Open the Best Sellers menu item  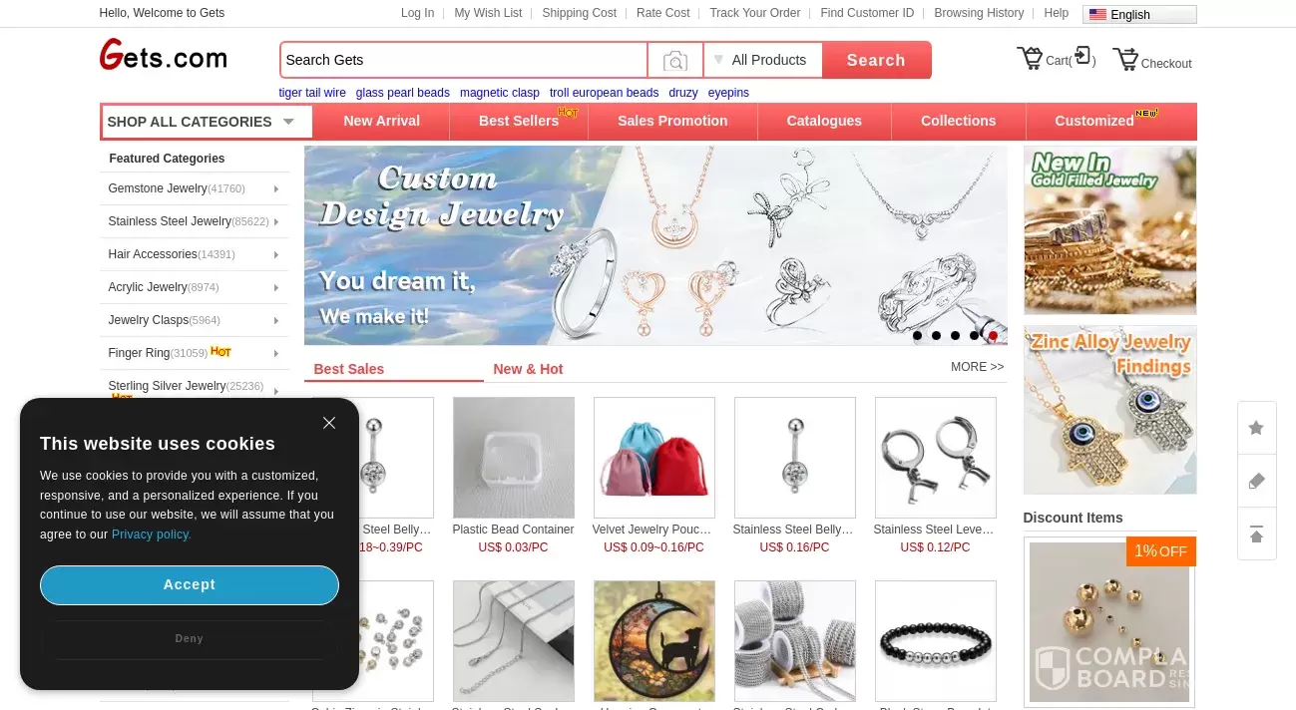point(519,121)
